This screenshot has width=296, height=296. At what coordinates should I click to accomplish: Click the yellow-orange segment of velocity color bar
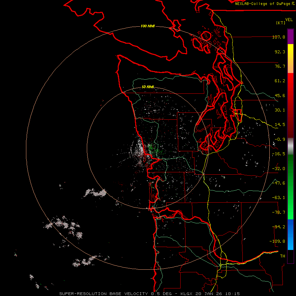click(x=290, y=59)
